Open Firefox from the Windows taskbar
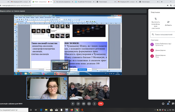The width and height of the screenshot is (175, 112). click(x=72, y=110)
